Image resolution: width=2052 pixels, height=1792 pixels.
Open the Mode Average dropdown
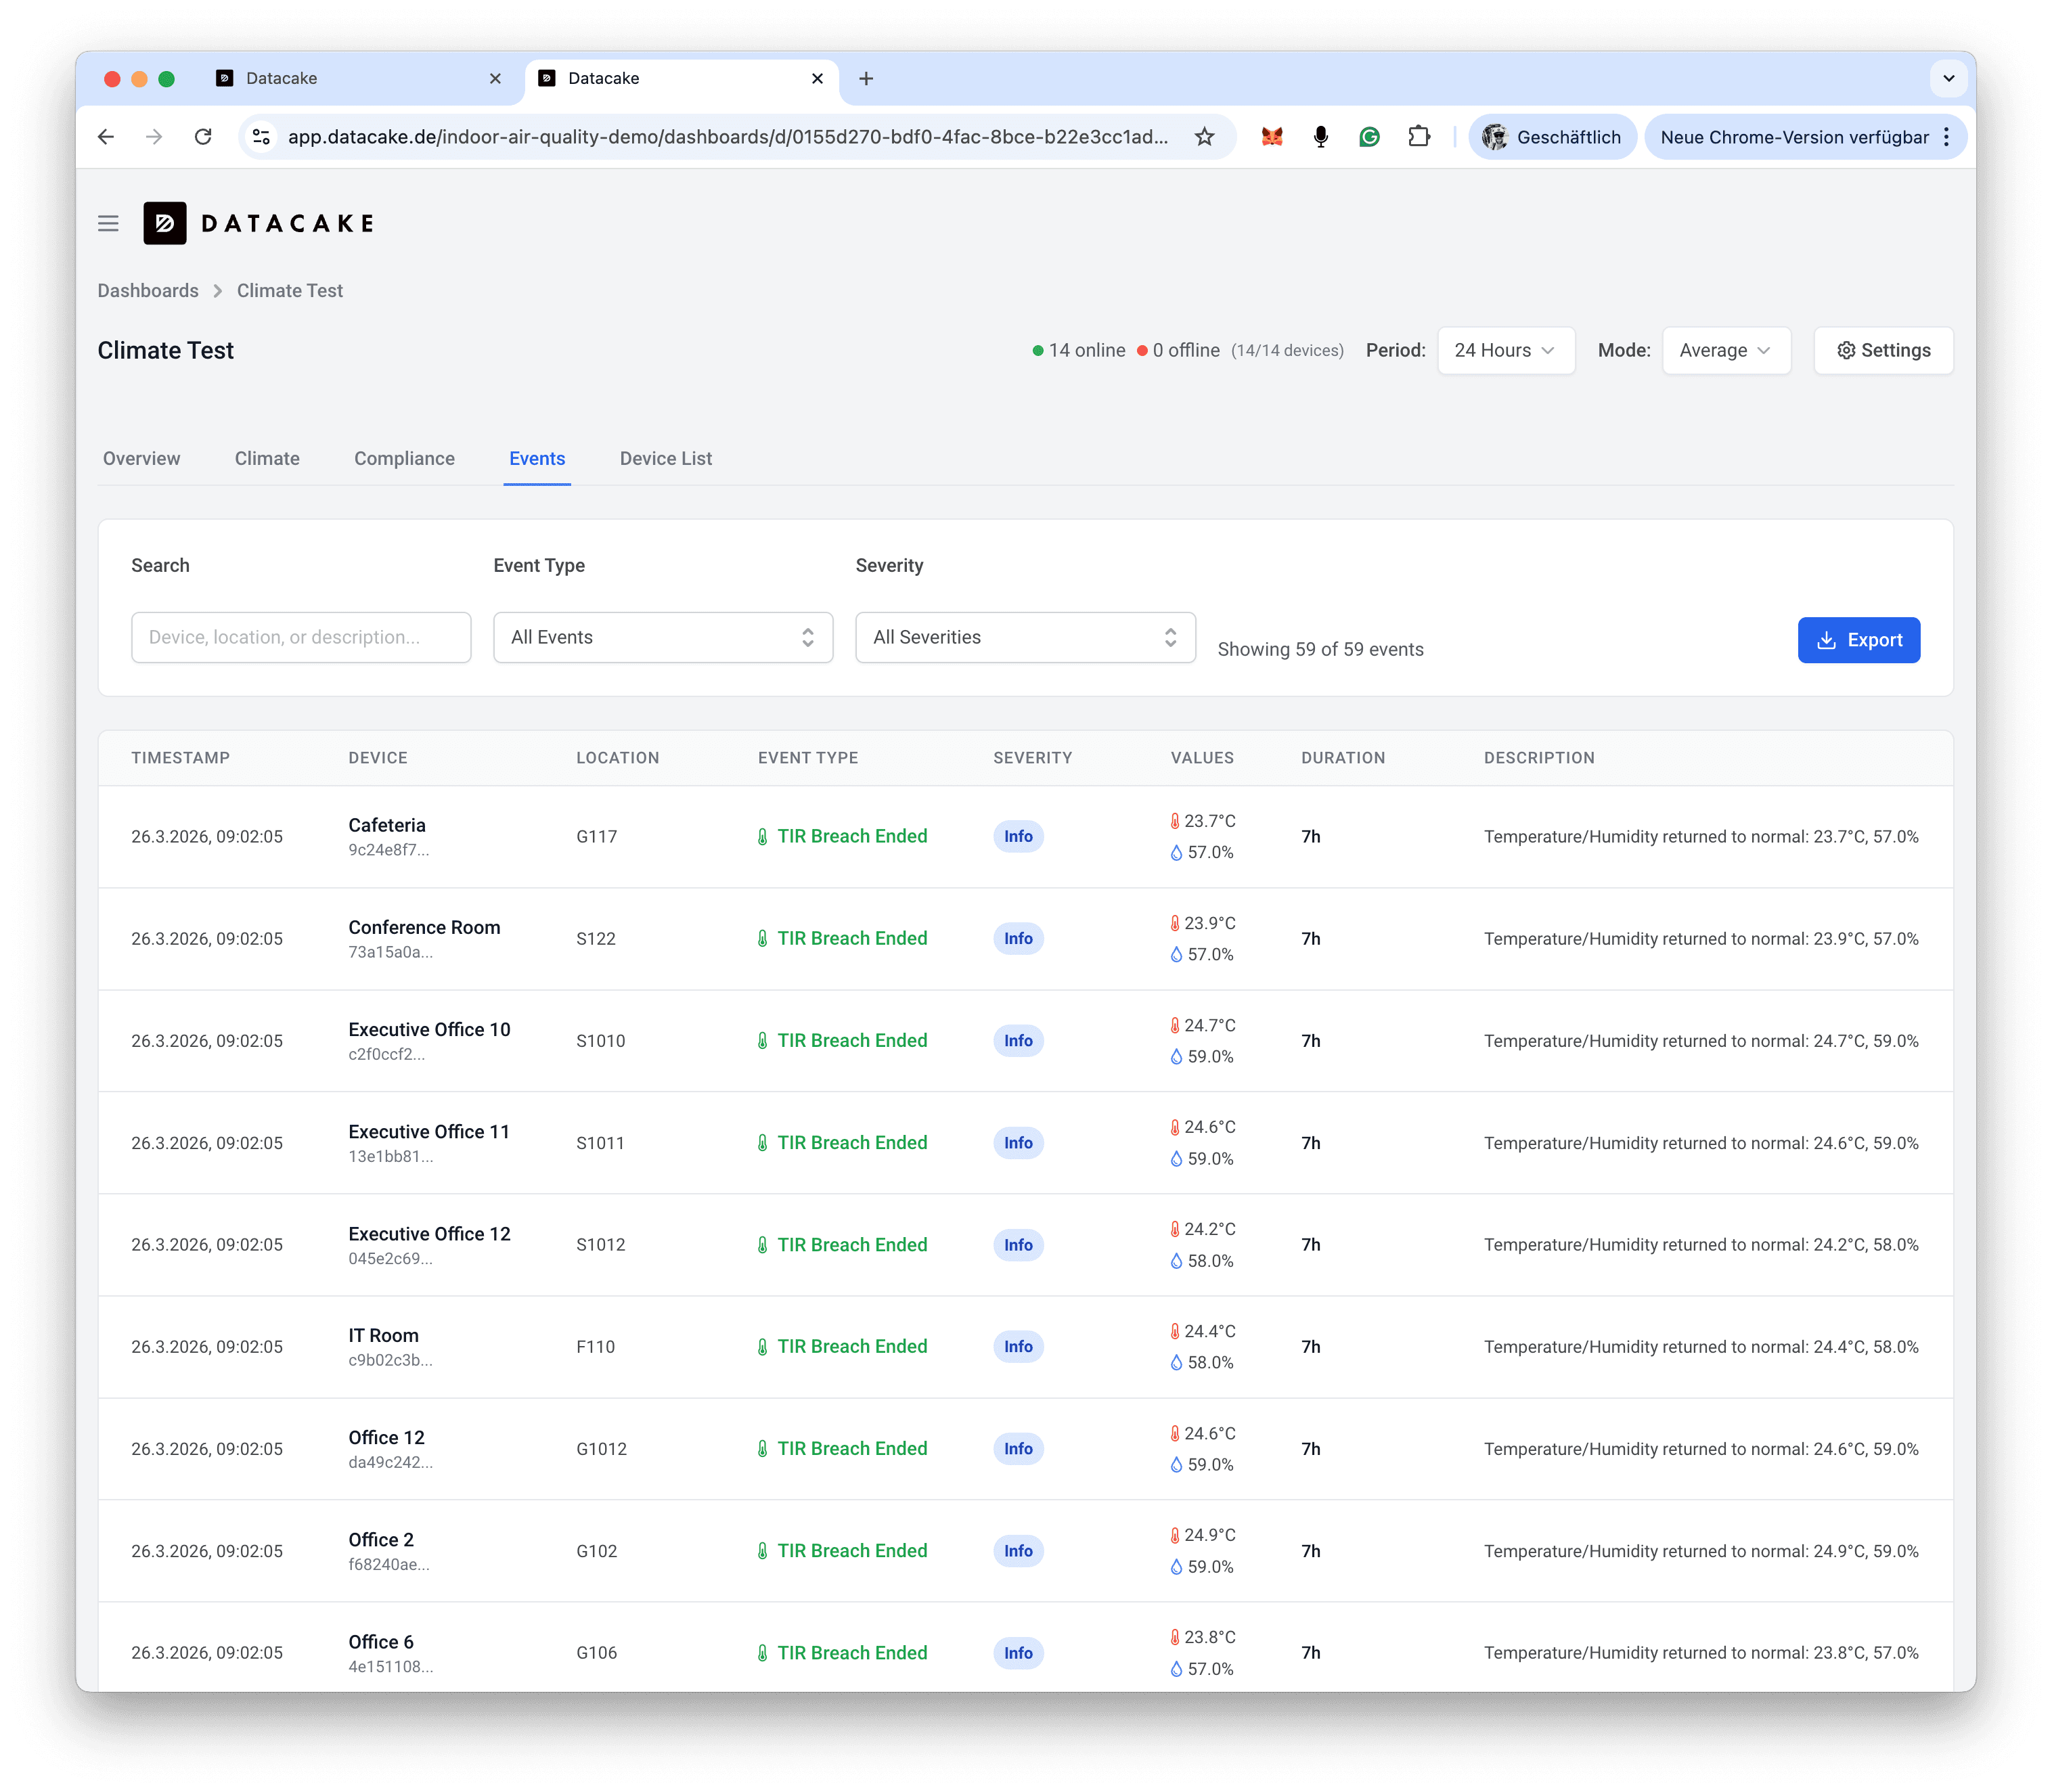click(1726, 350)
